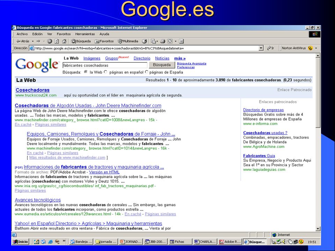Open the Edición menu
Viewport: 335px width, 251px height.
tap(37, 34)
